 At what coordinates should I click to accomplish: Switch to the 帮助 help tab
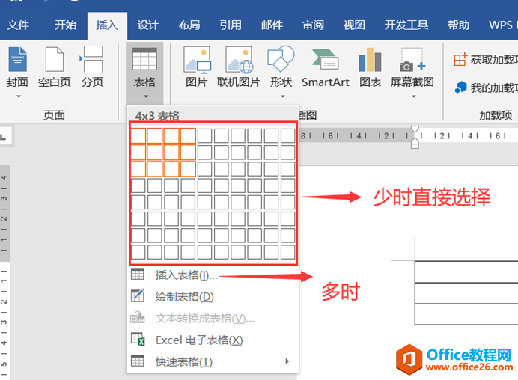[x=458, y=25]
